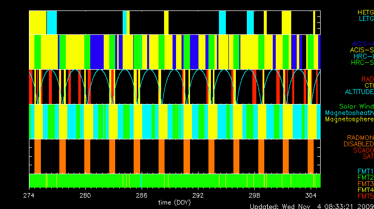This screenshot has height=209, width=374.
Task: Select the Solar Wind legend label
Action: [356, 106]
